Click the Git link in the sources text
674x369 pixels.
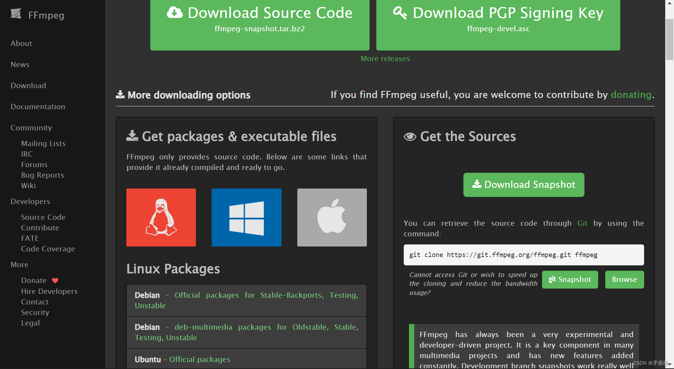click(582, 223)
